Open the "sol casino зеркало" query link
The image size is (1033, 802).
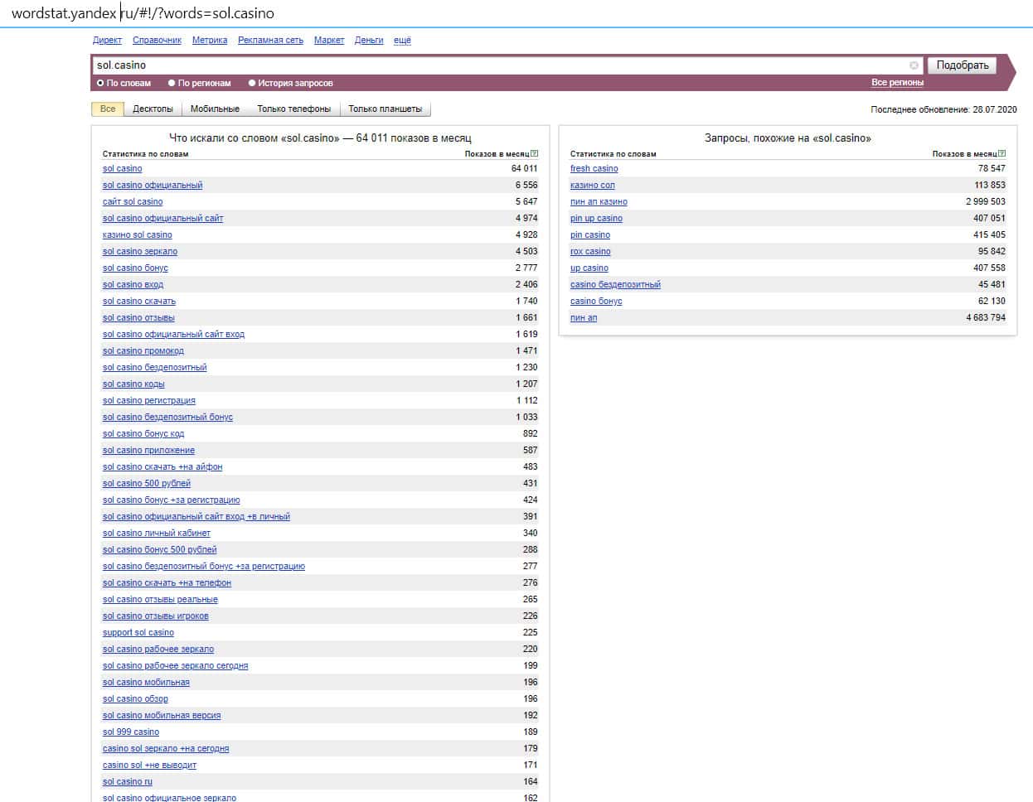coord(140,251)
